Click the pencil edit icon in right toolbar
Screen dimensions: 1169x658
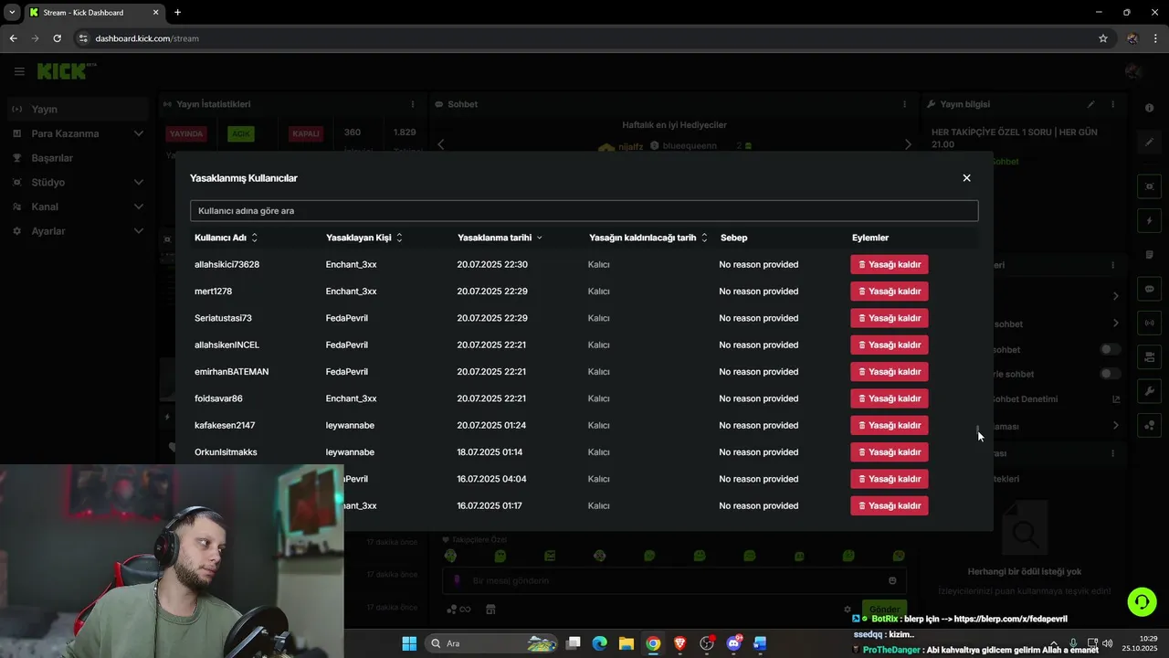(1149, 143)
